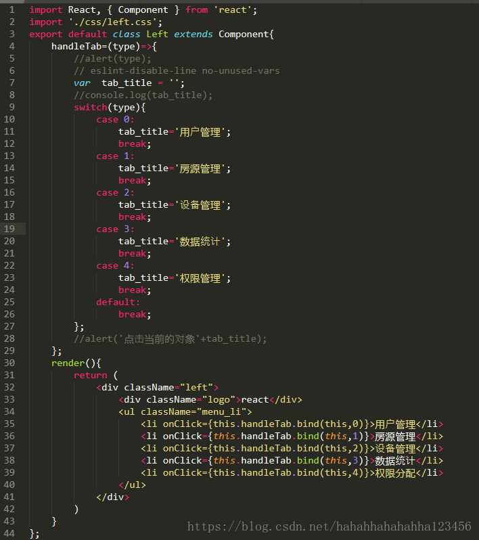Click handleTab on line 4

[x=76, y=47]
